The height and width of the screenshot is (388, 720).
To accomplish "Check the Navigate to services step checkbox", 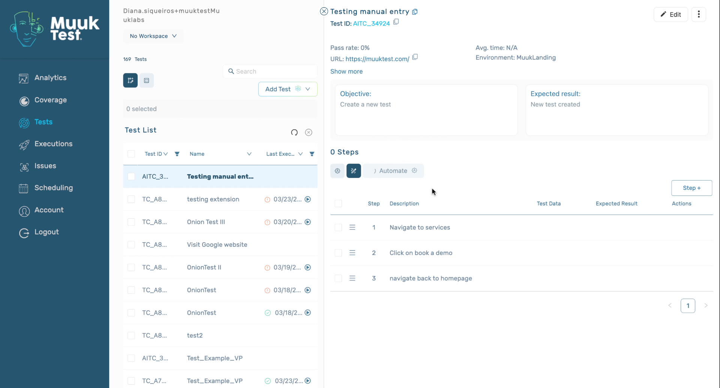I will 338,228.
